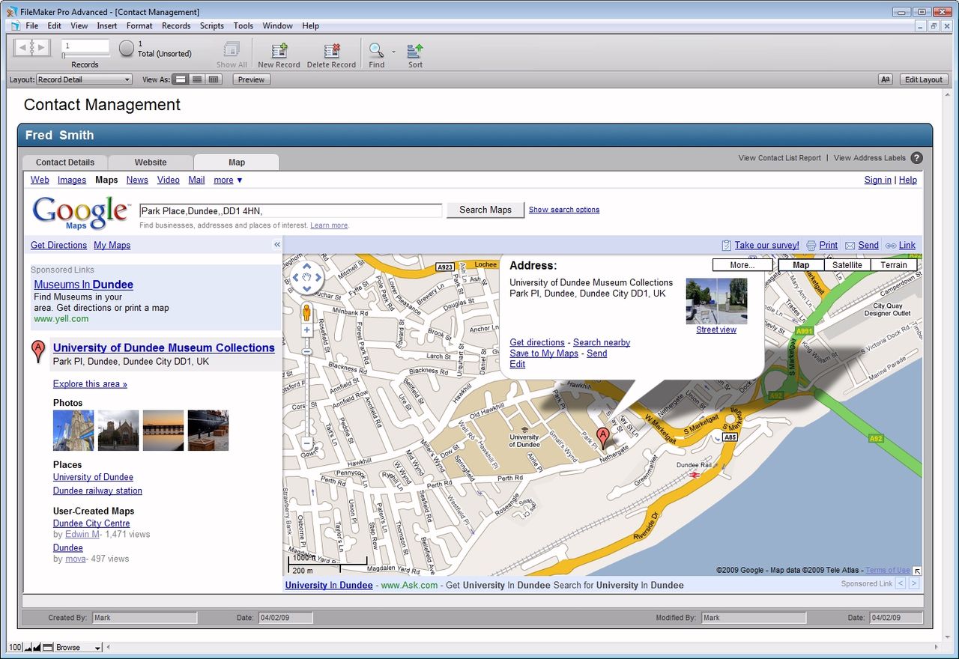This screenshot has height=659, width=959.
Task: Select Map view type
Action: point(801,265)
